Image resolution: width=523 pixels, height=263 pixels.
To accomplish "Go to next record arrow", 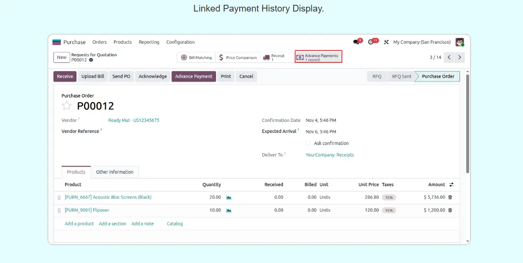I will tap(460, 58).
